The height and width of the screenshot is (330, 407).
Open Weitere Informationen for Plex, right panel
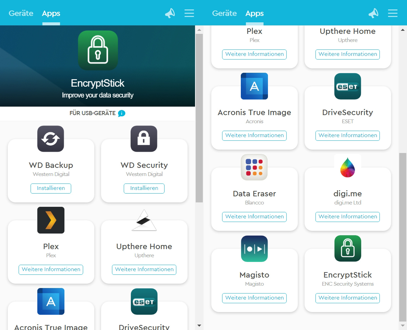[254, 54]
